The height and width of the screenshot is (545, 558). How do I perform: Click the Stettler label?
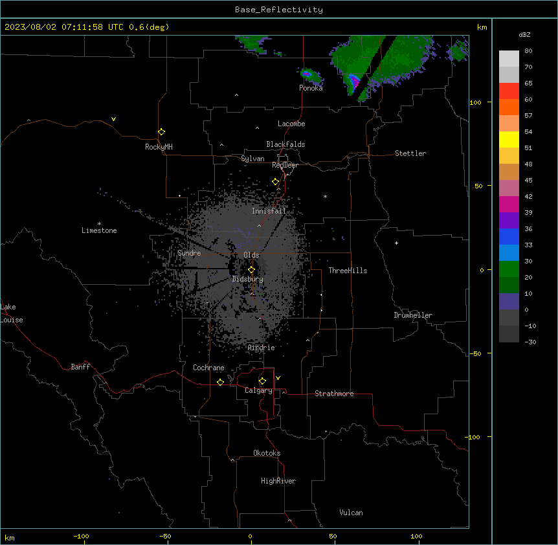(410, 153)
